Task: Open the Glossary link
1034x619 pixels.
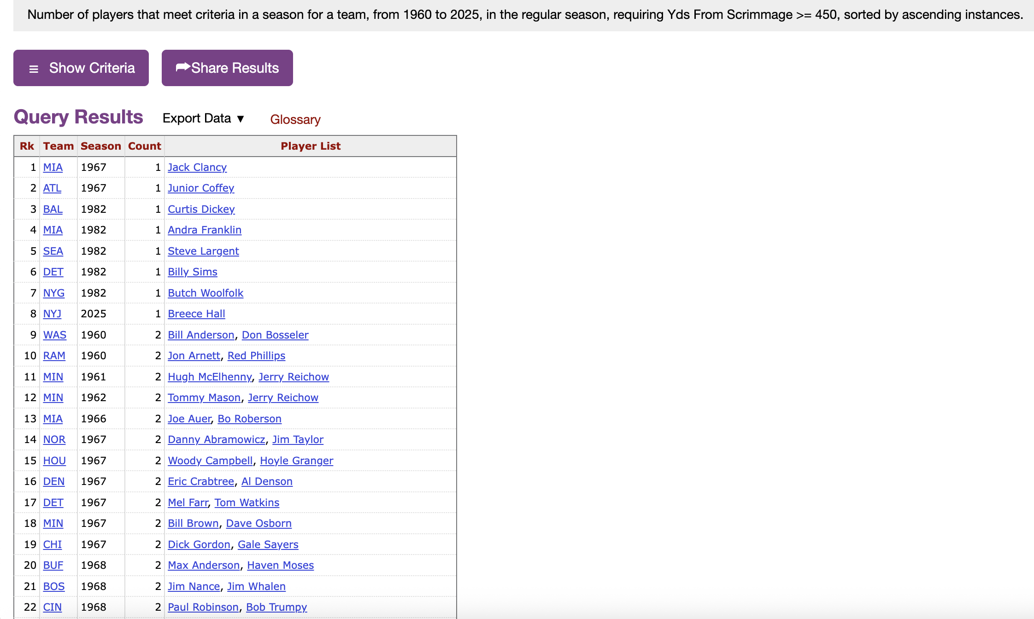Action: (x=295, y=119)
